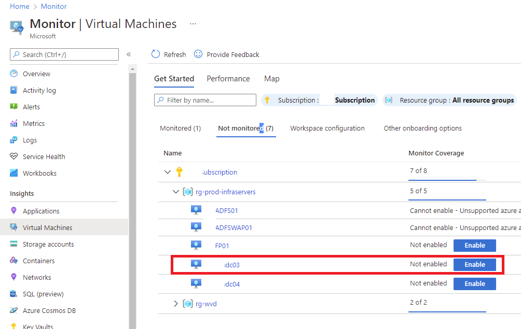The image size is (521, 329).
Task: Collapse the subscription tree node
Action: tap(168, 172)
